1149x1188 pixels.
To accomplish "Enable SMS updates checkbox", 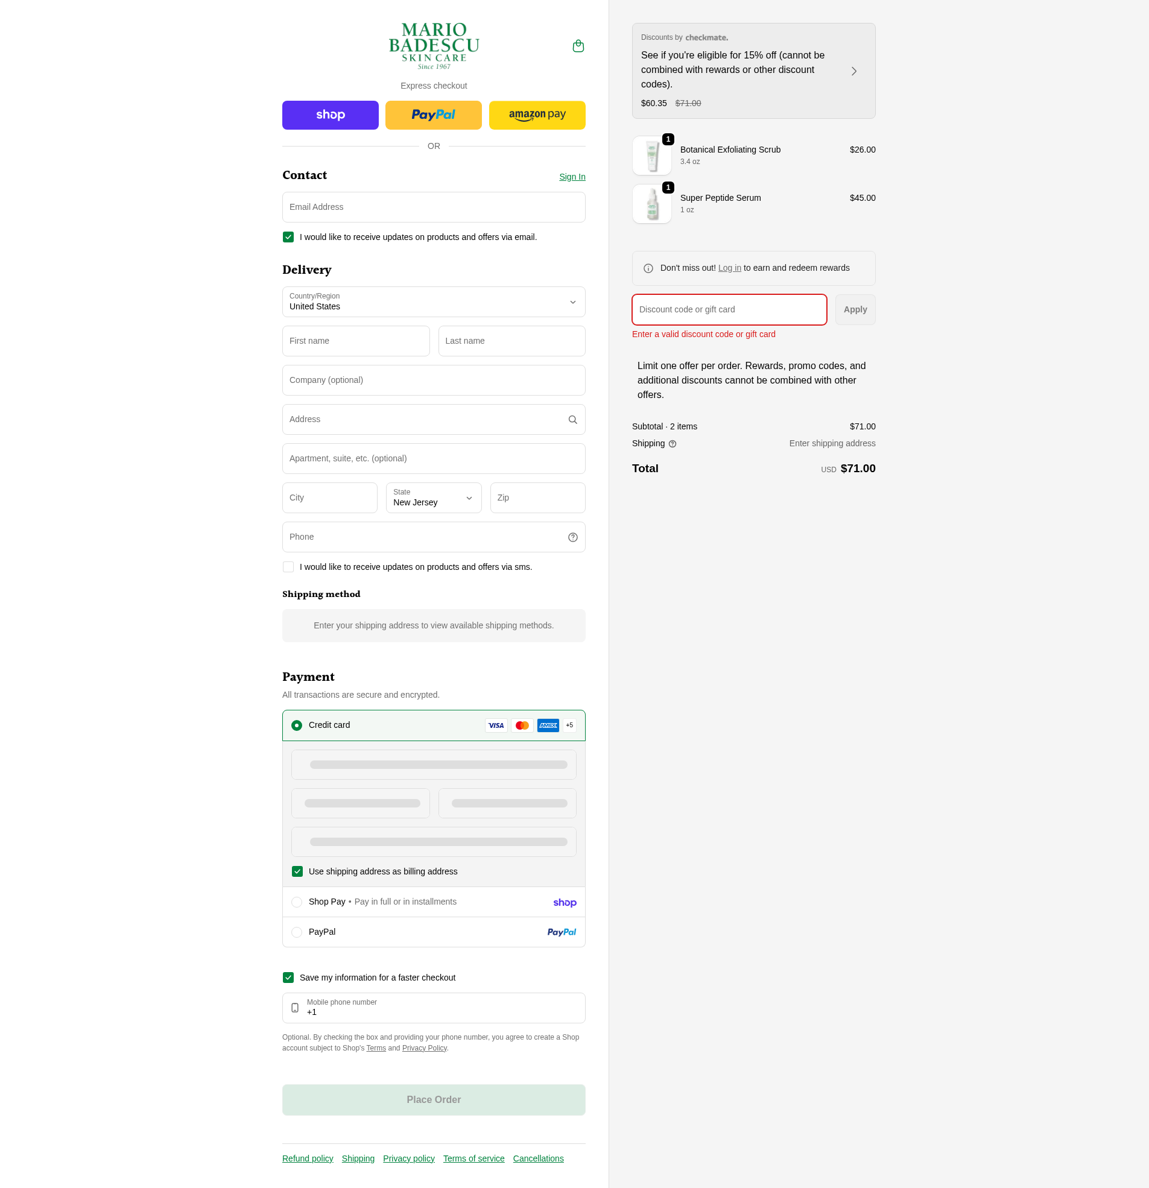I will [x=288, y=567].
